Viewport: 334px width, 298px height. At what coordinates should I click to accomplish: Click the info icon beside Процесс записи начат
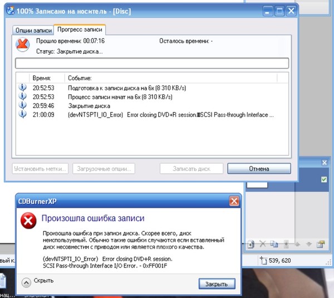tap(22, 96)
